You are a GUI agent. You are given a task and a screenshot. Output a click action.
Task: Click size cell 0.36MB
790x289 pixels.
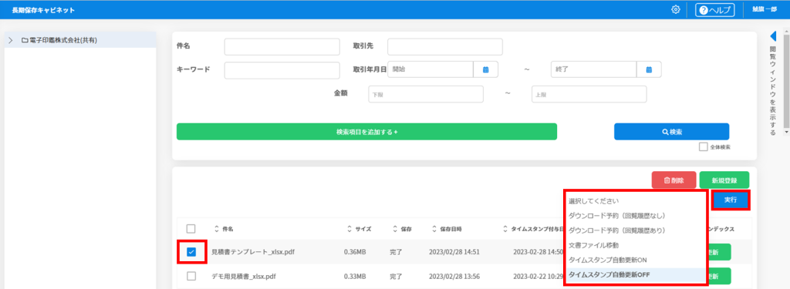[x=355, y=252]
